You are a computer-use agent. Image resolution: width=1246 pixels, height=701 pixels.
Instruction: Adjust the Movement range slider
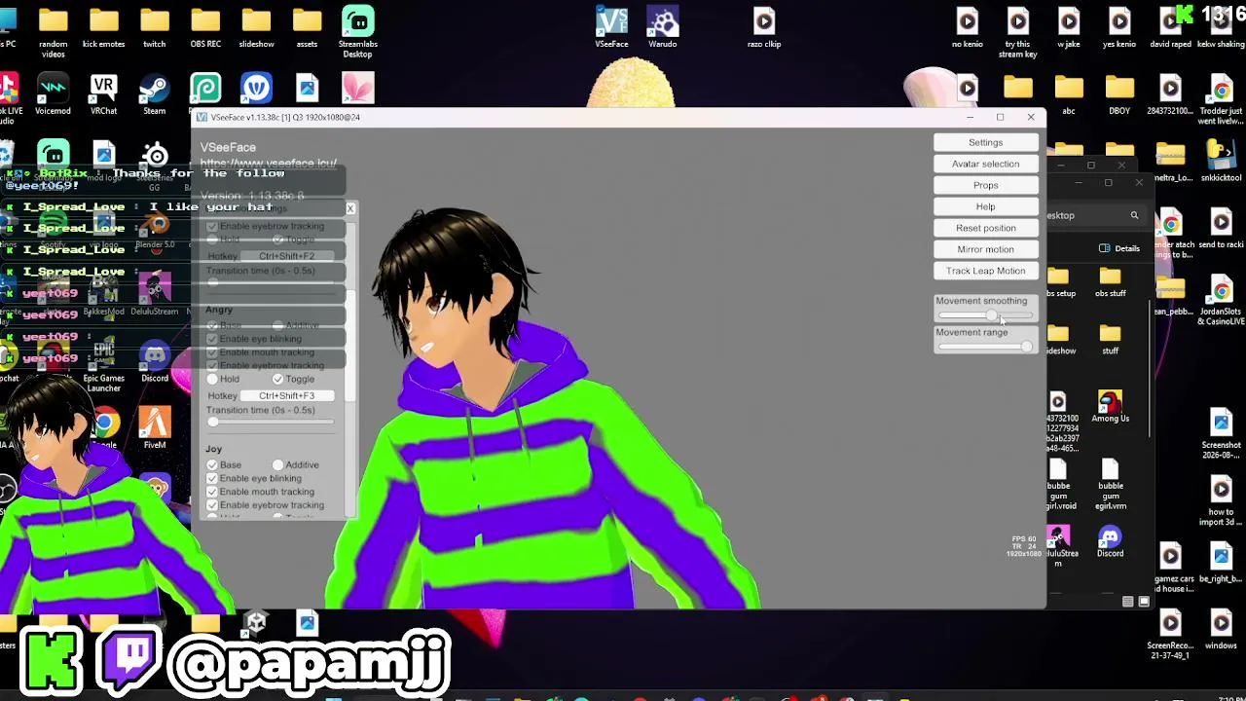[x=985, y=347]
